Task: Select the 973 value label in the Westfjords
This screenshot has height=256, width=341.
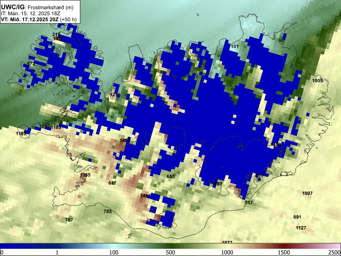Action: [x=31, y=64]
